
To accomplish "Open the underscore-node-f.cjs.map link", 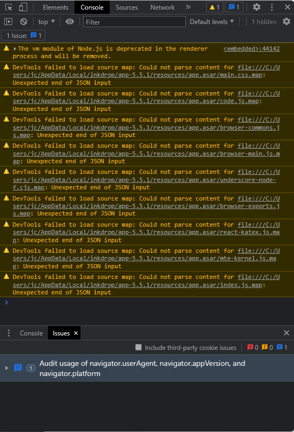I will [x=146, y=180].
